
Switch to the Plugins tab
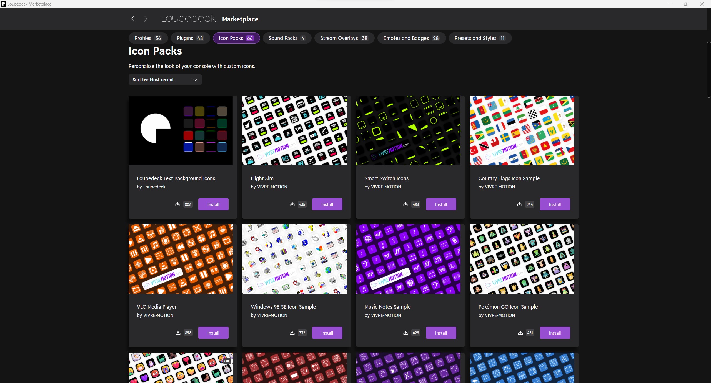pos(190,38)
